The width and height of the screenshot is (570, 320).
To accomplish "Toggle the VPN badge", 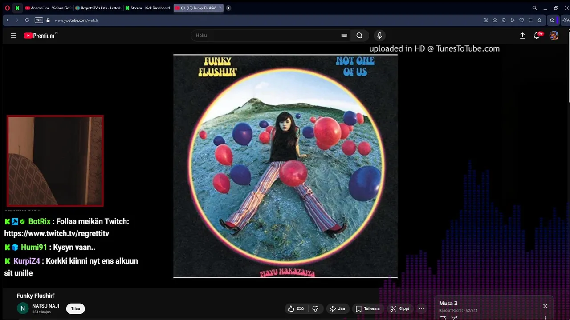I will pyautogui.click(x=39, y=20).
